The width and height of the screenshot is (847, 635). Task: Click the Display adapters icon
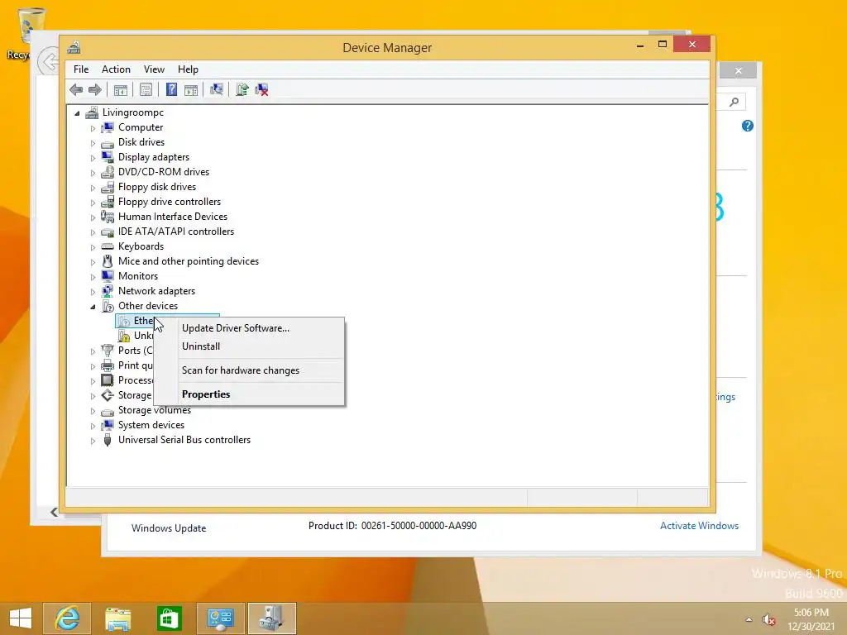tap(108, 157)
